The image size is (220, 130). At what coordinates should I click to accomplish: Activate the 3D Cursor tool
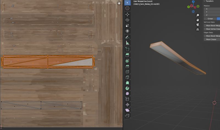point(127,8)
